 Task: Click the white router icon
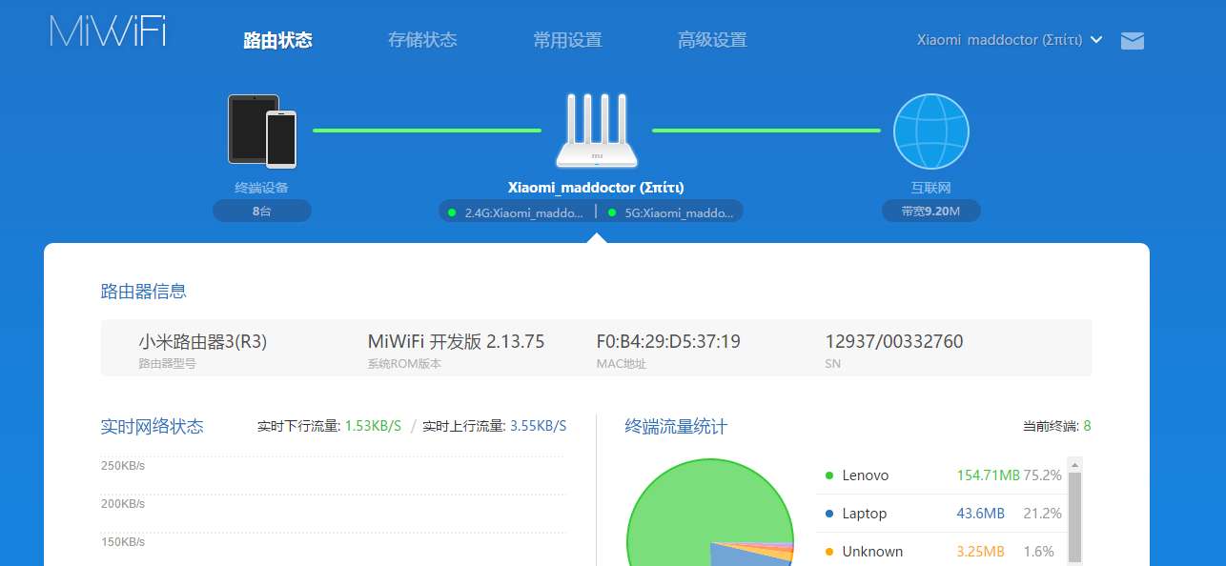point(597,131)
